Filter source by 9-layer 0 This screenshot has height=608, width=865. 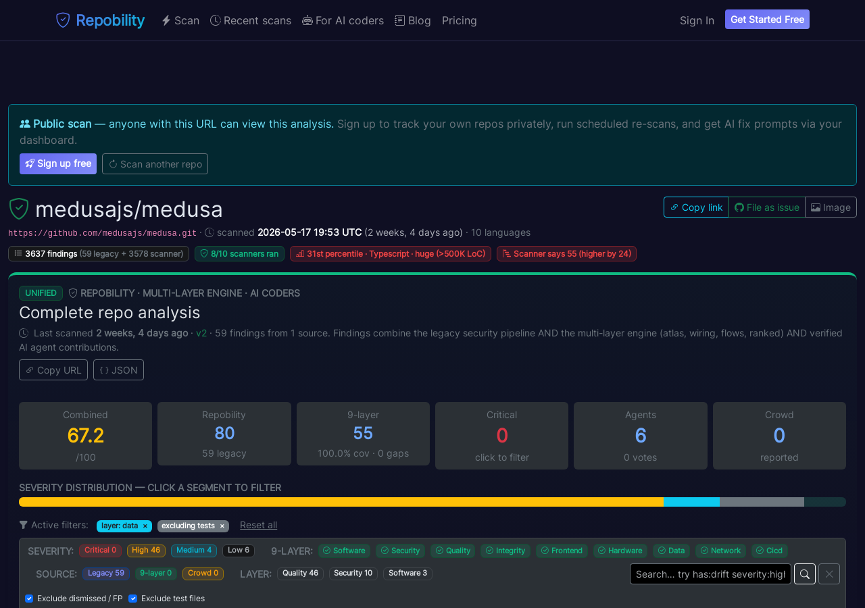click(x=156, y=574)
